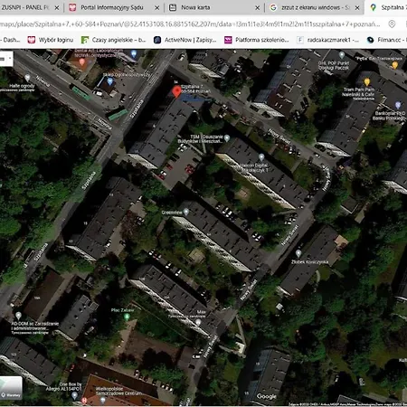
Task: Open the Ząbek Koniczynka place marker
Action: coord(298,253)
